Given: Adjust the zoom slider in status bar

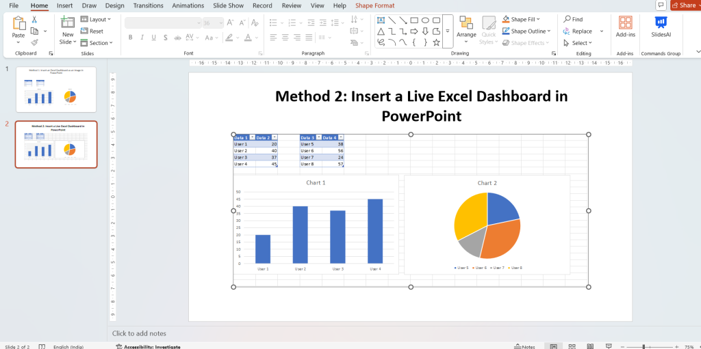Looking at the screenshot, I should 643,346.
